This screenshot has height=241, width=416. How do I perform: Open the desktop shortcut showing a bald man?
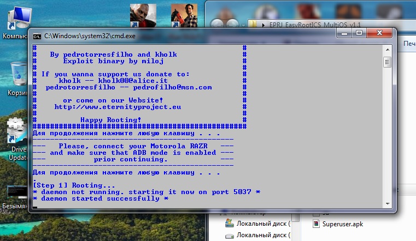(143, 15)
